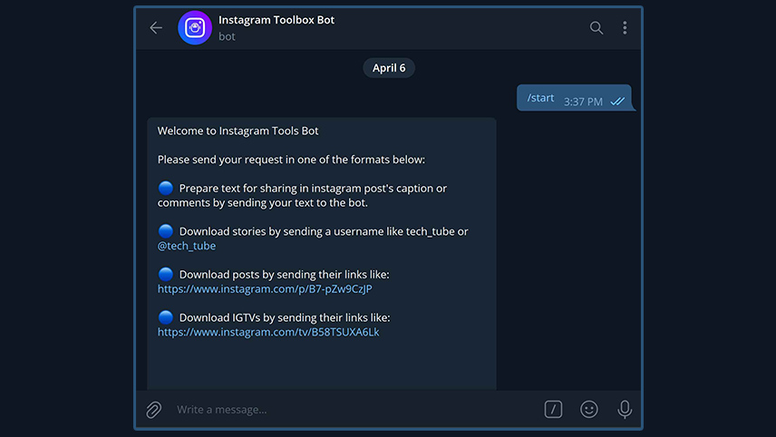This screenshot has width=776, height=437.
Task: Click 'Please send your request' line
Action: point(292,160)
